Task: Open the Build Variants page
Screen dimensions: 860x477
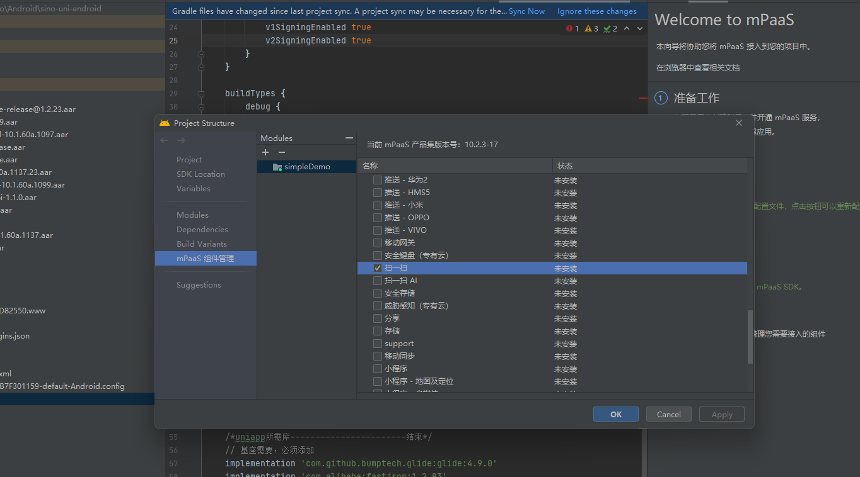Action: pos(202,244)
